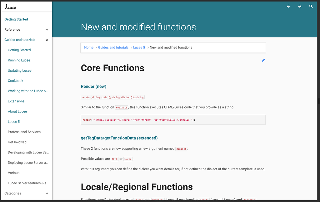Screen dimensions: 320x202
Task: Click the Render (new) heading
Action: 93,86
